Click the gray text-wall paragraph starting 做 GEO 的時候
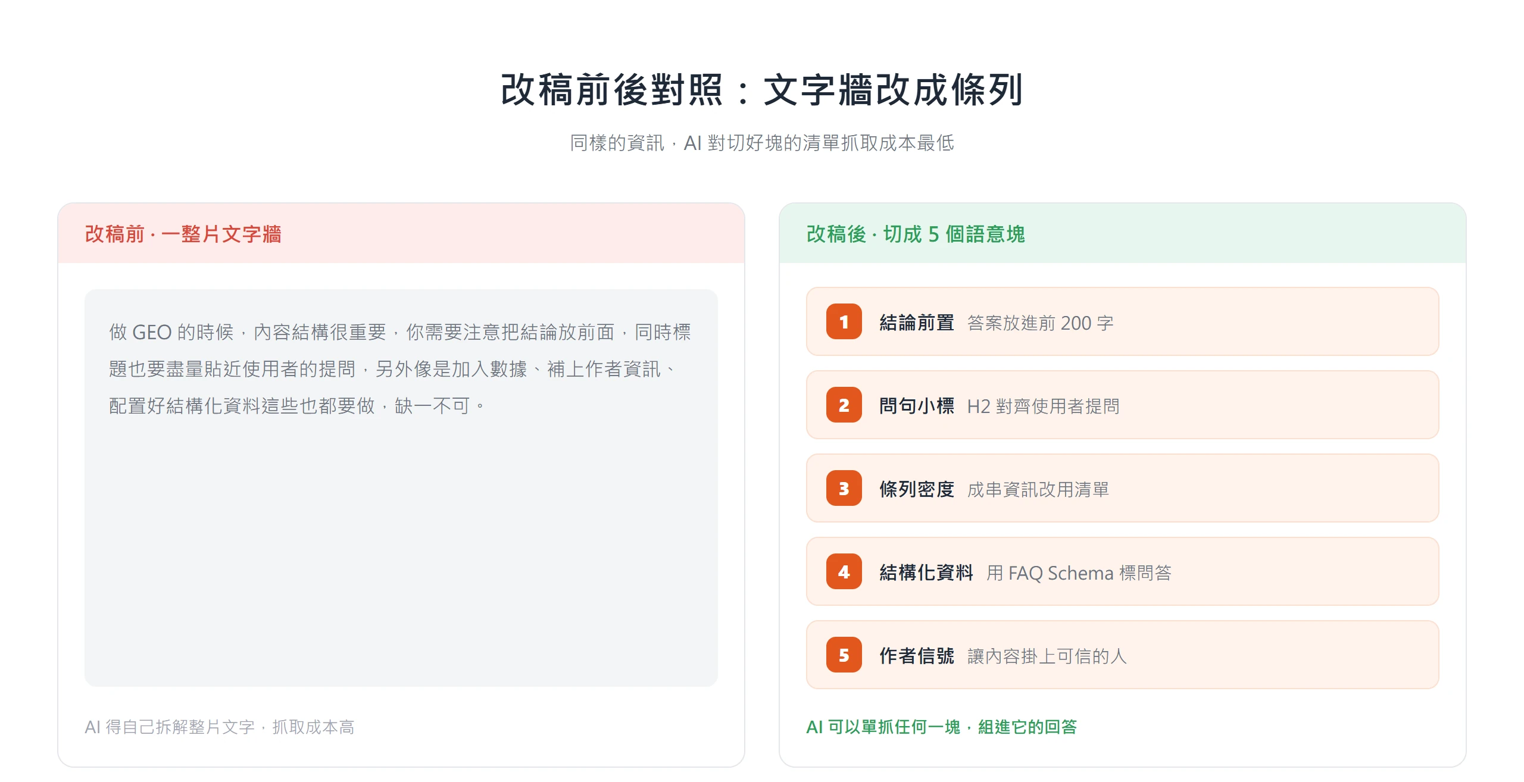The height and width of the screenshot is (782, 1524). coord(400,369)
